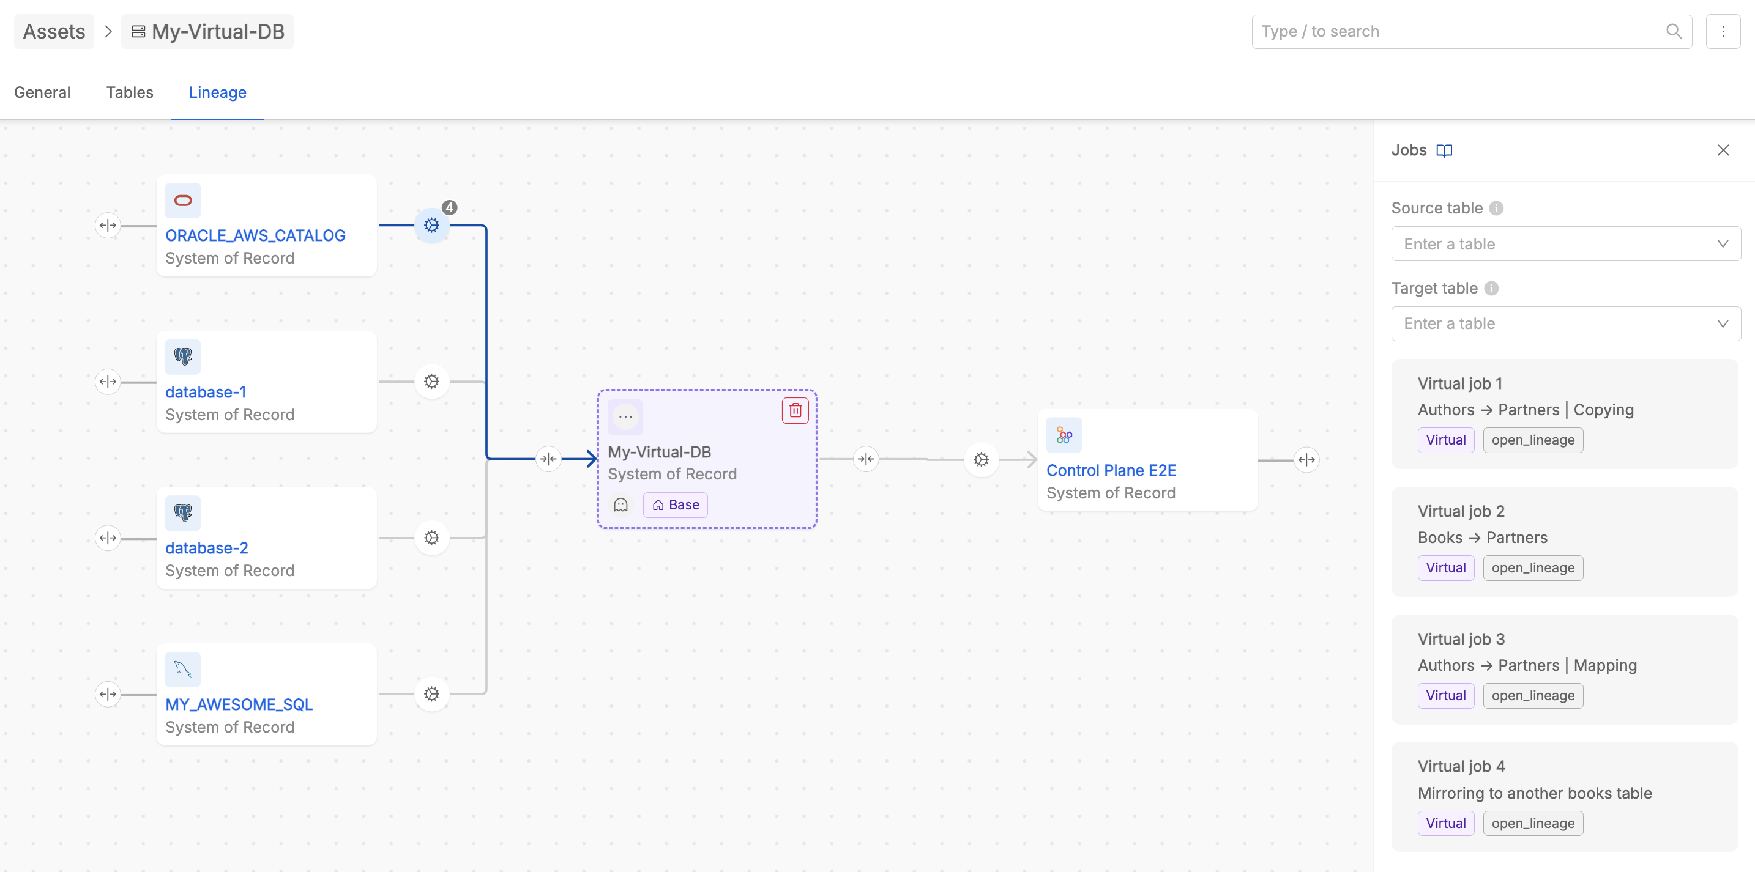Image resolution: width=1755 pixels, height=872 pixels.
Task: Open the Source table dropdown
Action: (x=1565, y=244)
